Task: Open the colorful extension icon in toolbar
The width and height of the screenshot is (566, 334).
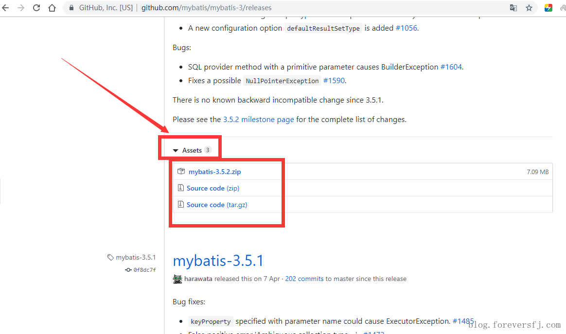Action: tap(548, 8)
